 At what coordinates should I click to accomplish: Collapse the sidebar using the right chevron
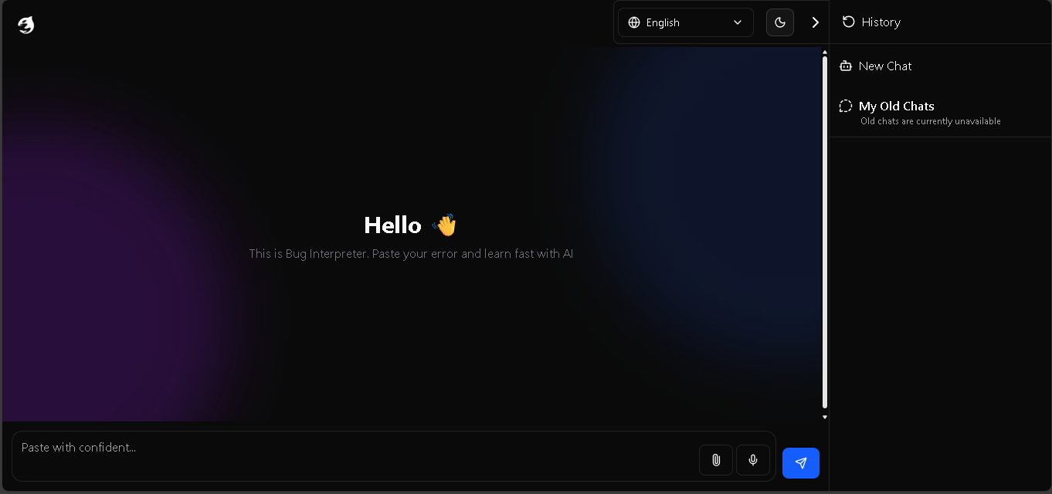(815, 22)
